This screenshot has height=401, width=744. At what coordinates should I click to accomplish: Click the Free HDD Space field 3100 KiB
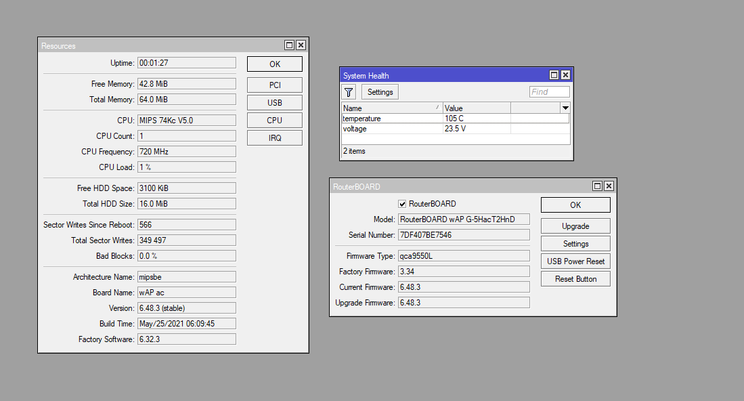186,188
